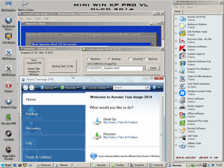Select the Driver Software tree item
Viewport: 224px width, 168px height.
[x=195, y=100]
